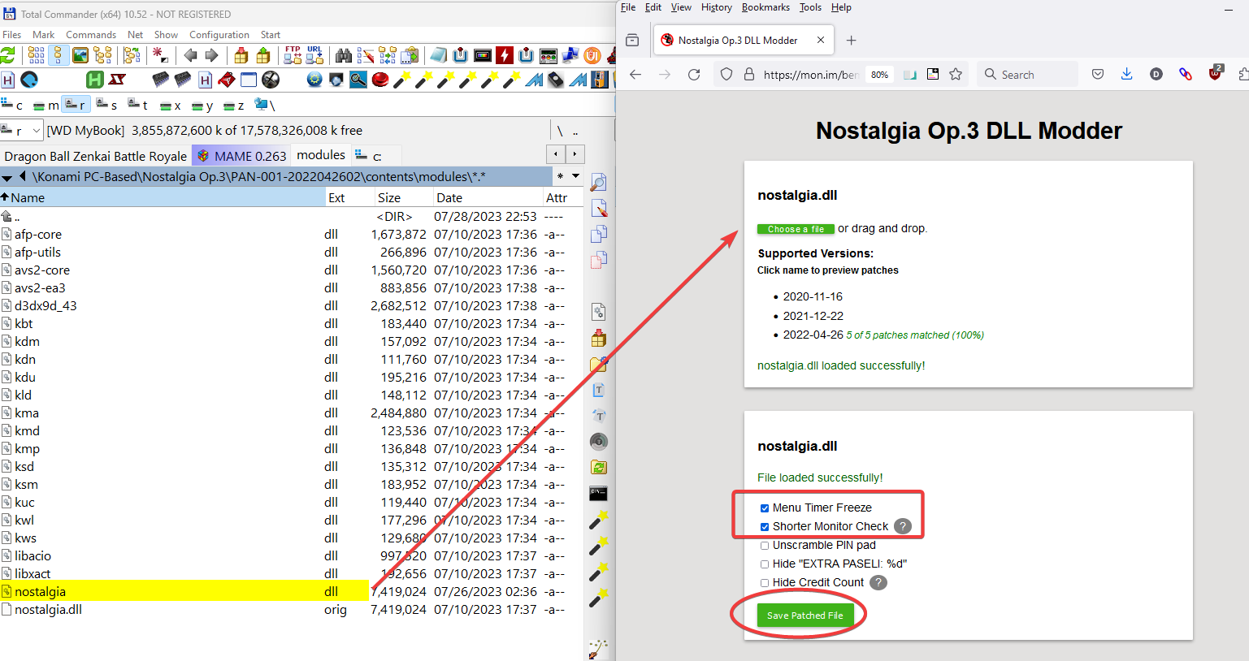Open Firefox History menu
1249x661 pixels.
717,7
